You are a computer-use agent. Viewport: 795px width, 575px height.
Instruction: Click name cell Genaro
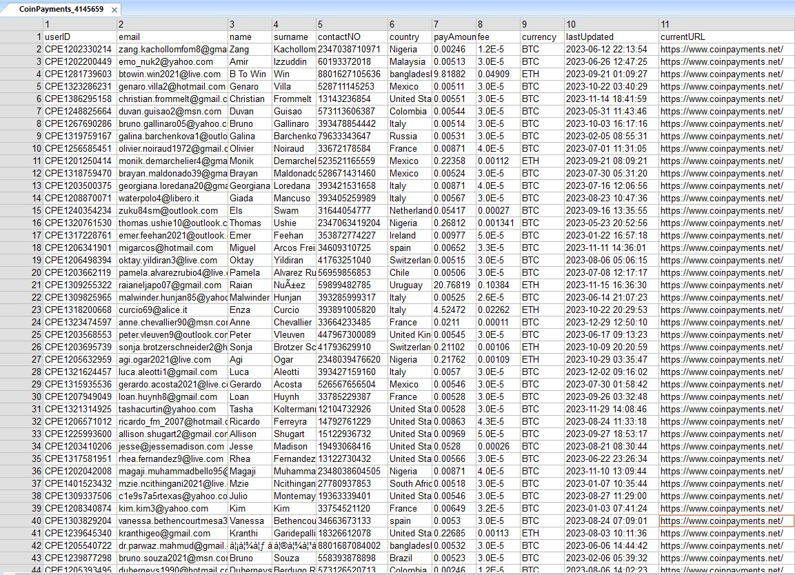coord(250,86)
